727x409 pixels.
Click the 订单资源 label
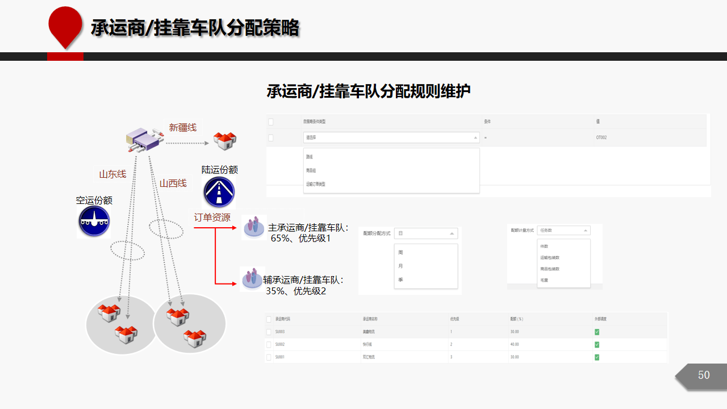click(x=212, y=218)
